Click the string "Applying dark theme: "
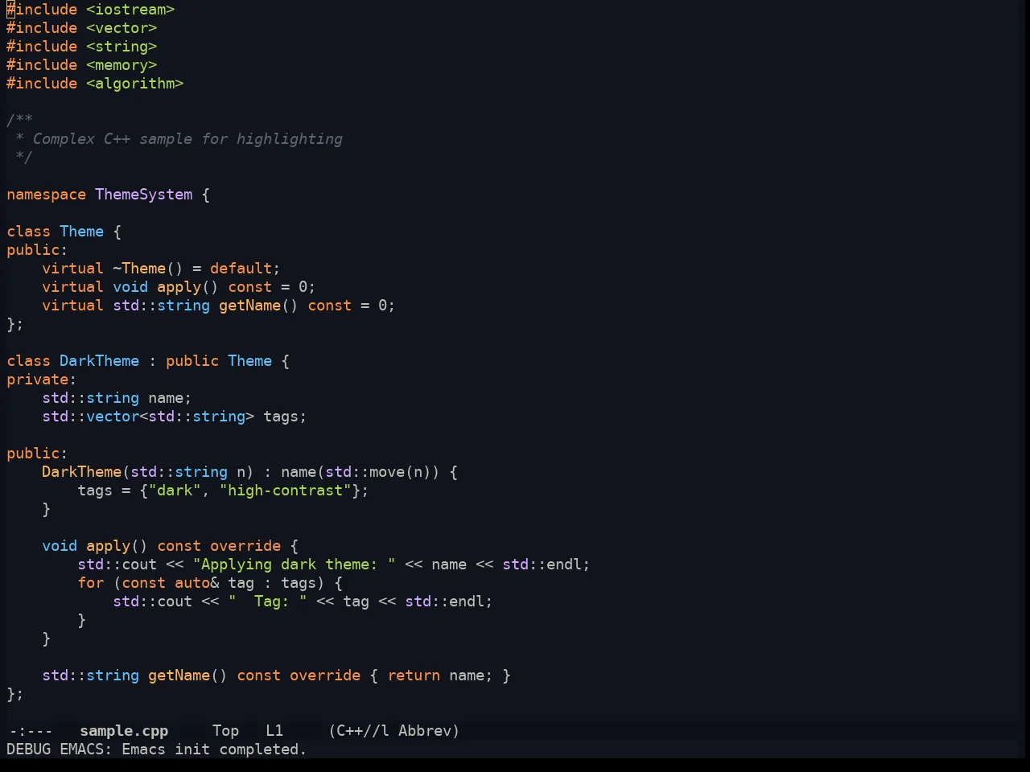 [295, 565]
